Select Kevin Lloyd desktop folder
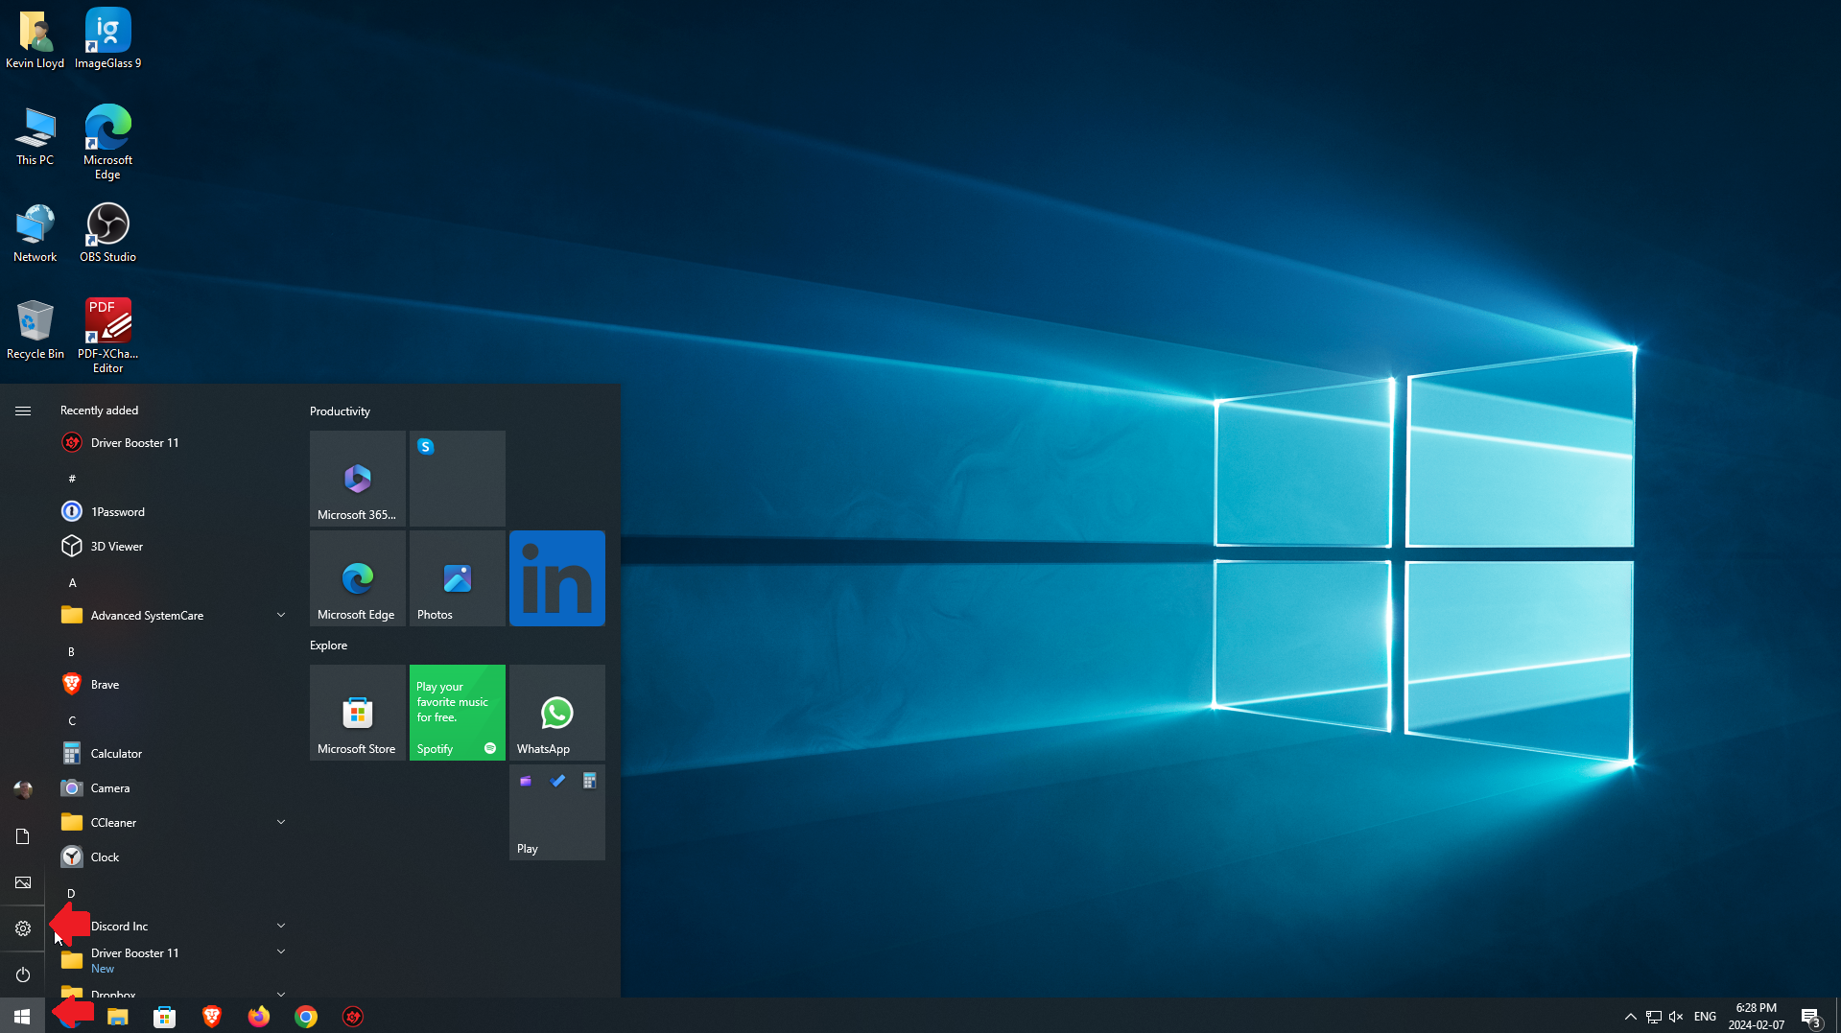Screen dimensions: 1841x1033 [35, 39]
